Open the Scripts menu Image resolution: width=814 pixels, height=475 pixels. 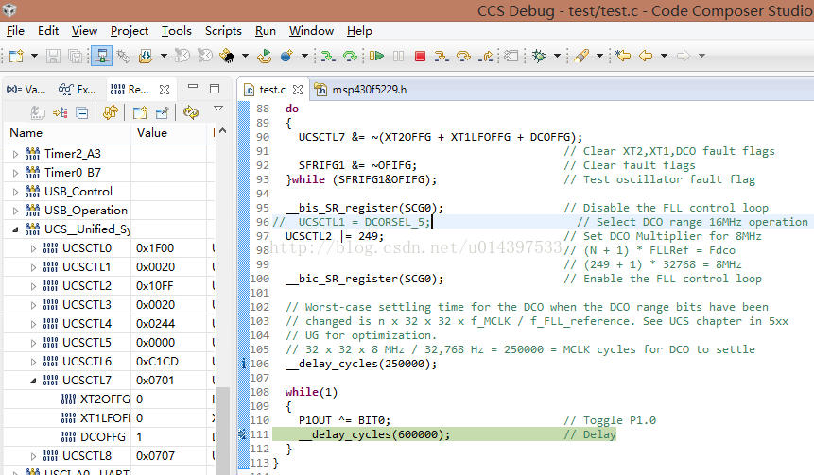pyautogui.click(x=223, y=31)
